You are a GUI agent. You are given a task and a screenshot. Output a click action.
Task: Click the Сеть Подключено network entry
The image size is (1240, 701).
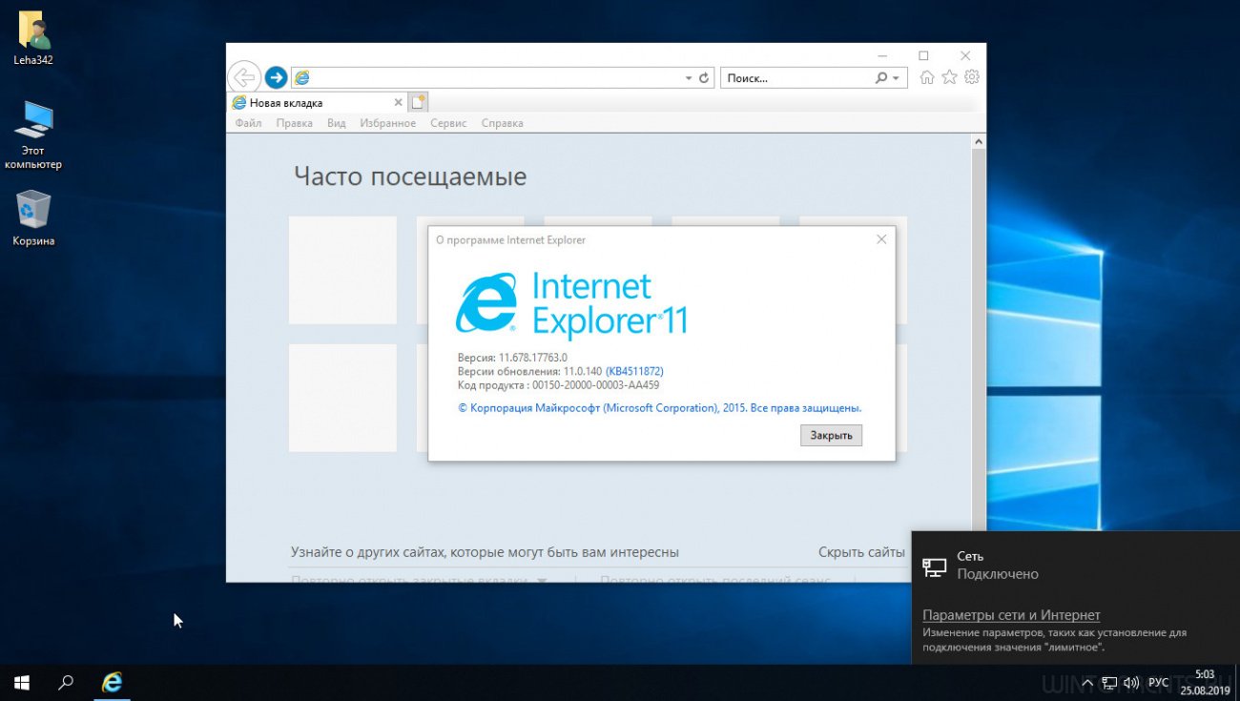[1075, 565]
